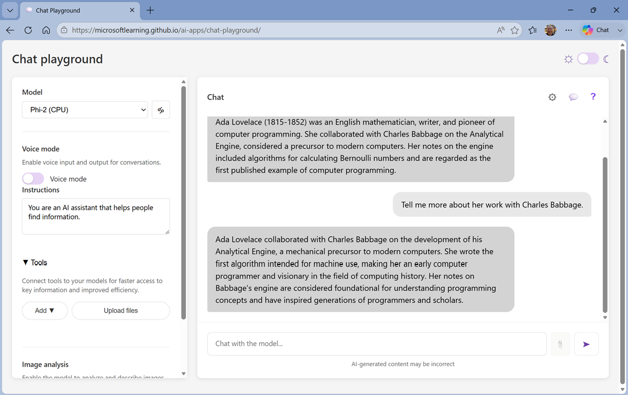
Task: Click settings panel scroll down arrow
Action: (183, 374)
